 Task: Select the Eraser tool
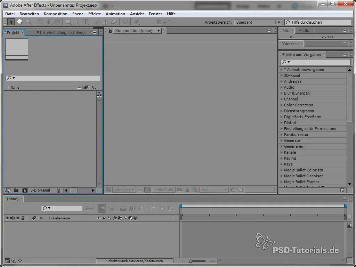pos(114,22)
